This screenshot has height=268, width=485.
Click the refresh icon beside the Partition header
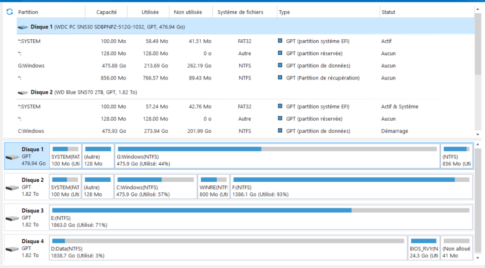click(x=10, y=12)
